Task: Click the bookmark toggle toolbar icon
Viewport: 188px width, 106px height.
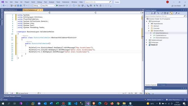Action: pyautogui.click(x=100, y=6)
